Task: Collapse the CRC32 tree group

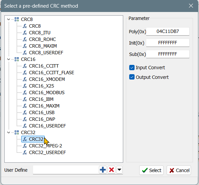Action: point(8,132)
